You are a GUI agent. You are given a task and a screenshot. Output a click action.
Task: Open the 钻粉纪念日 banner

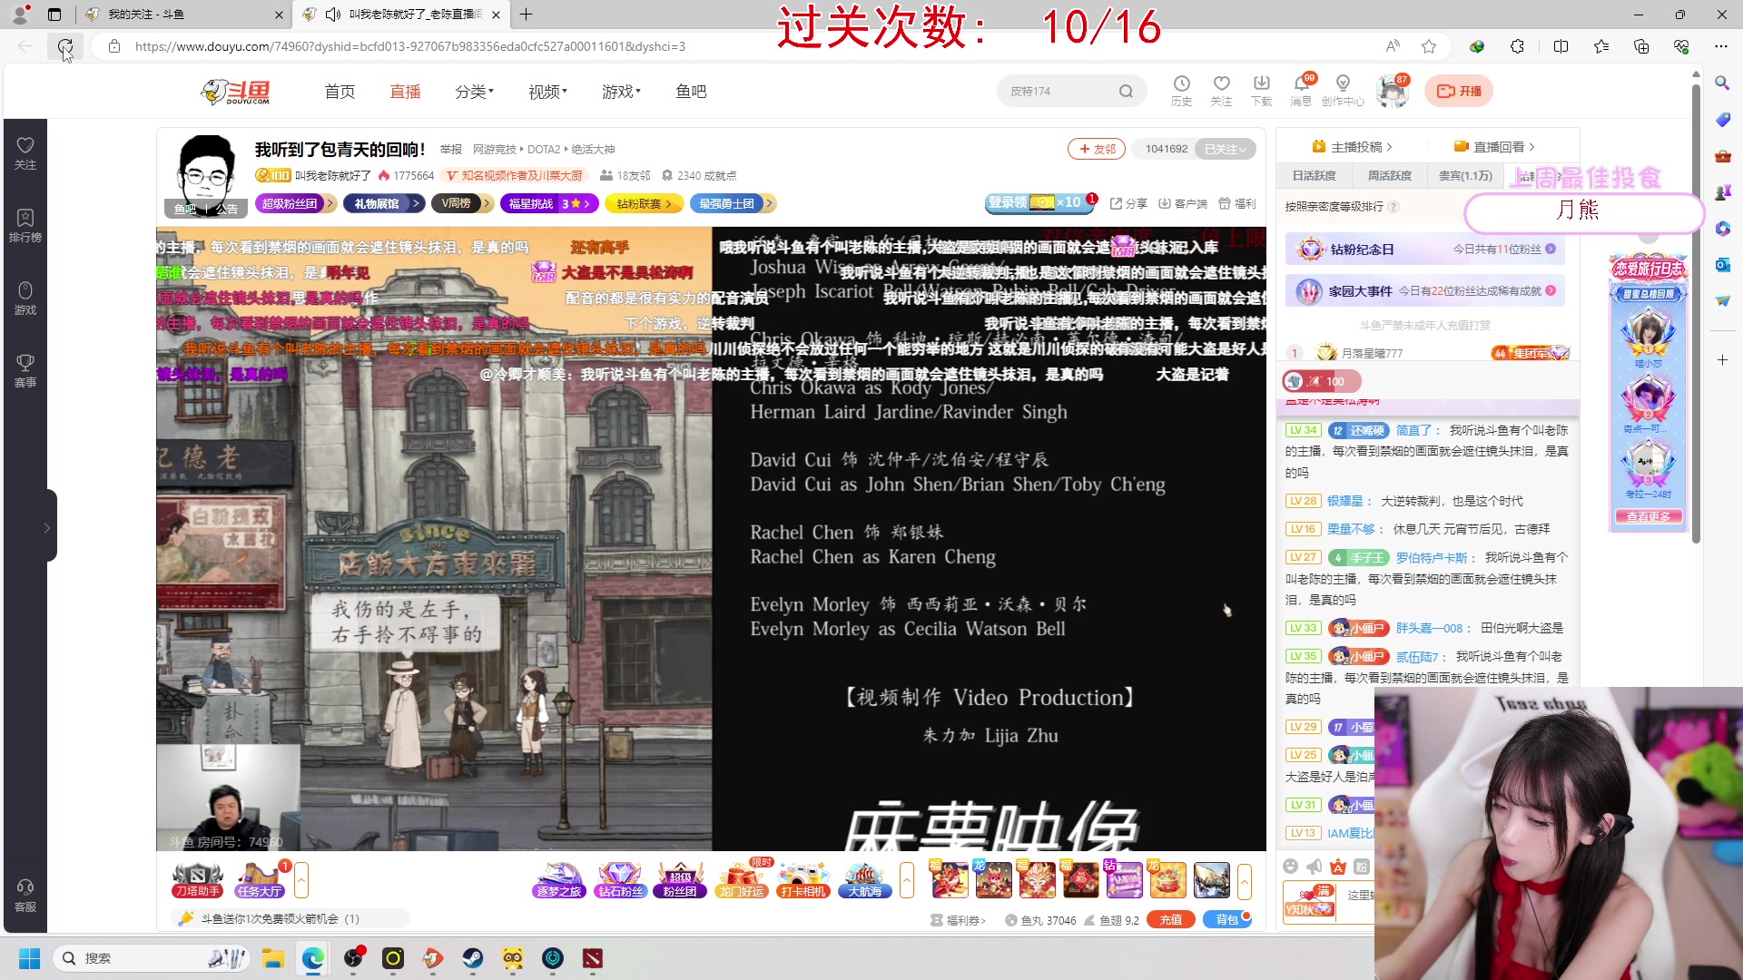coord(1424,250)
